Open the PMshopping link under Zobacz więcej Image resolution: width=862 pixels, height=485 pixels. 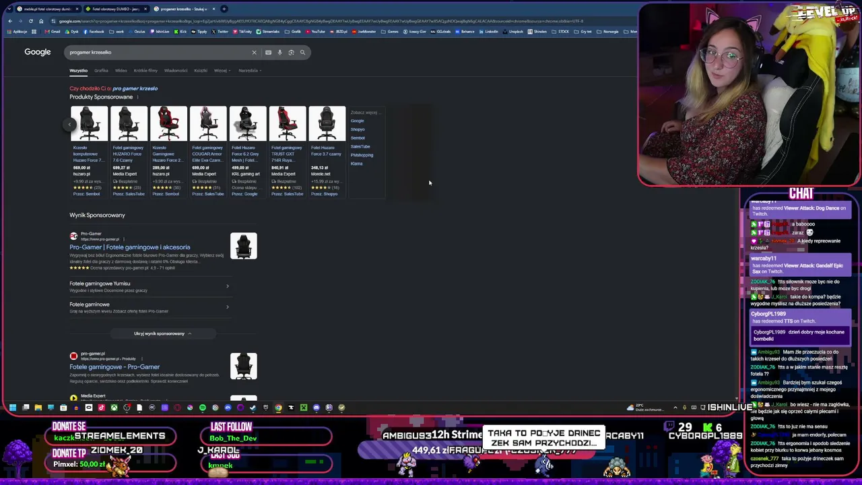(x=362, y=155)
